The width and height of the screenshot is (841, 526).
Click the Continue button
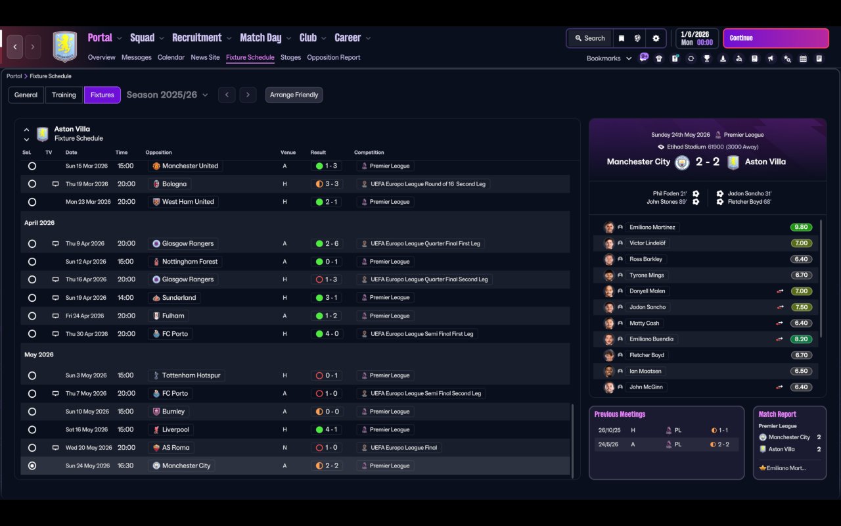(776, 38)
